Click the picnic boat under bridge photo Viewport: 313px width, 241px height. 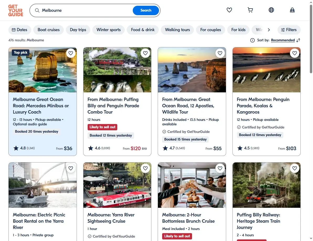[43, 185]
